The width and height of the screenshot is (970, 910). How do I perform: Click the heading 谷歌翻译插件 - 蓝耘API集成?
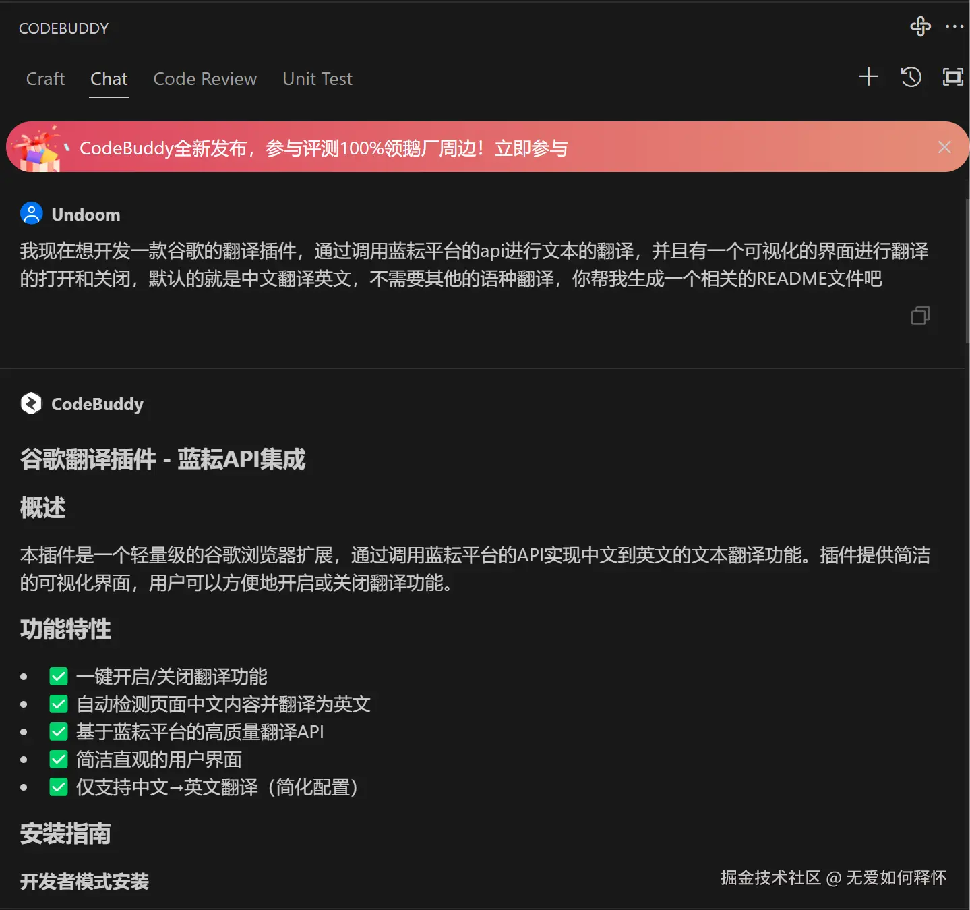pos(162,459)
